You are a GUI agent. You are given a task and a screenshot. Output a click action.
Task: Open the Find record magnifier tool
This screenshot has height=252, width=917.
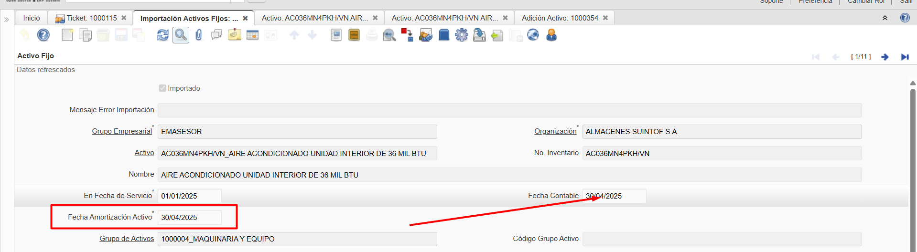tap(181, 35)
